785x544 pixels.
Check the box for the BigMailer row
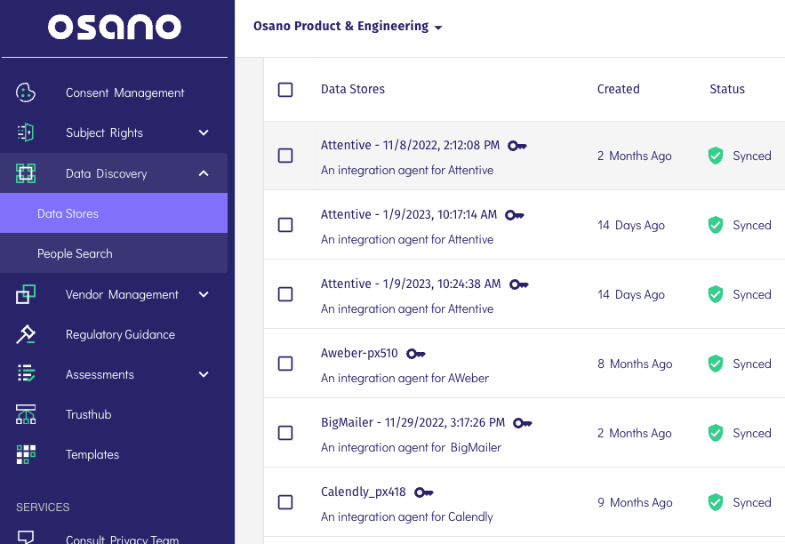(285, 433)
